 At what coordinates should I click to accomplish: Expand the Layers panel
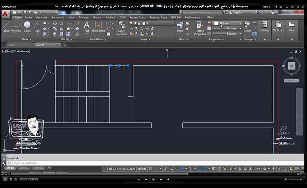tap(145, 39)
